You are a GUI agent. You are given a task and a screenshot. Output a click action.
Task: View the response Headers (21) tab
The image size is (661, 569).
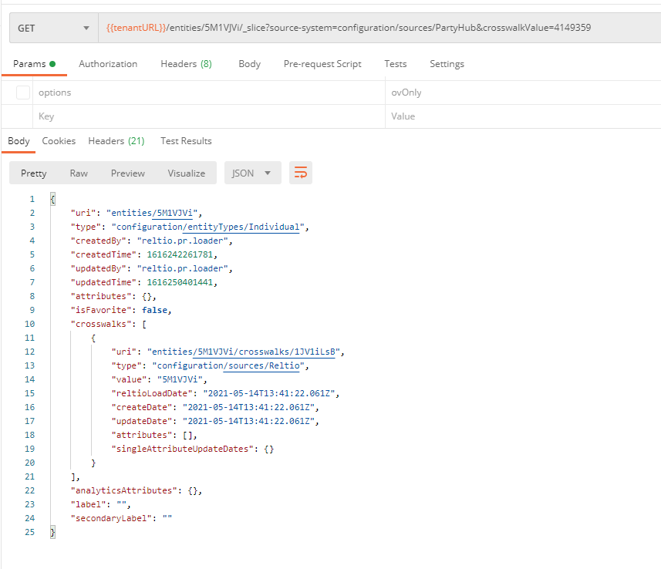pyautogui.click(x=116, y=140)
